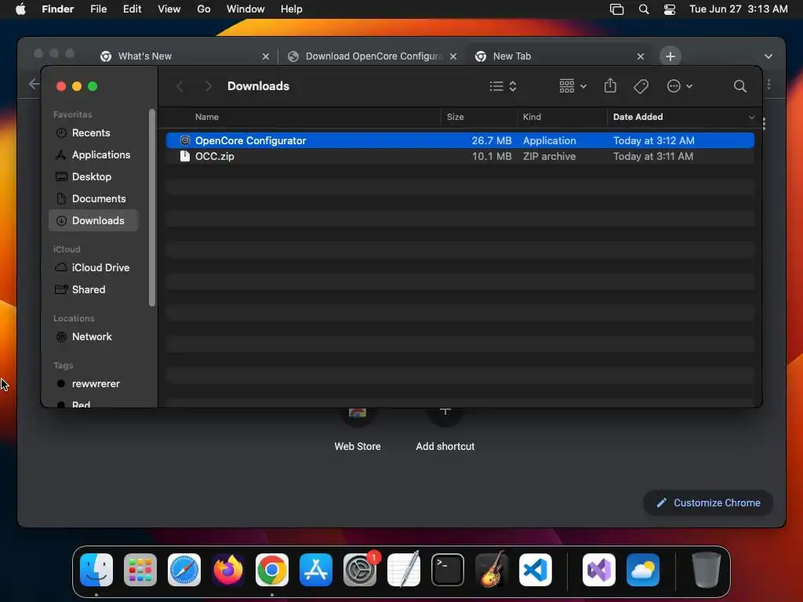Image resolution: width=803 pixels, height=602 pixels.
Task: Toggle sort direction chevron on Date Added
Action: [x=751, y=118]
